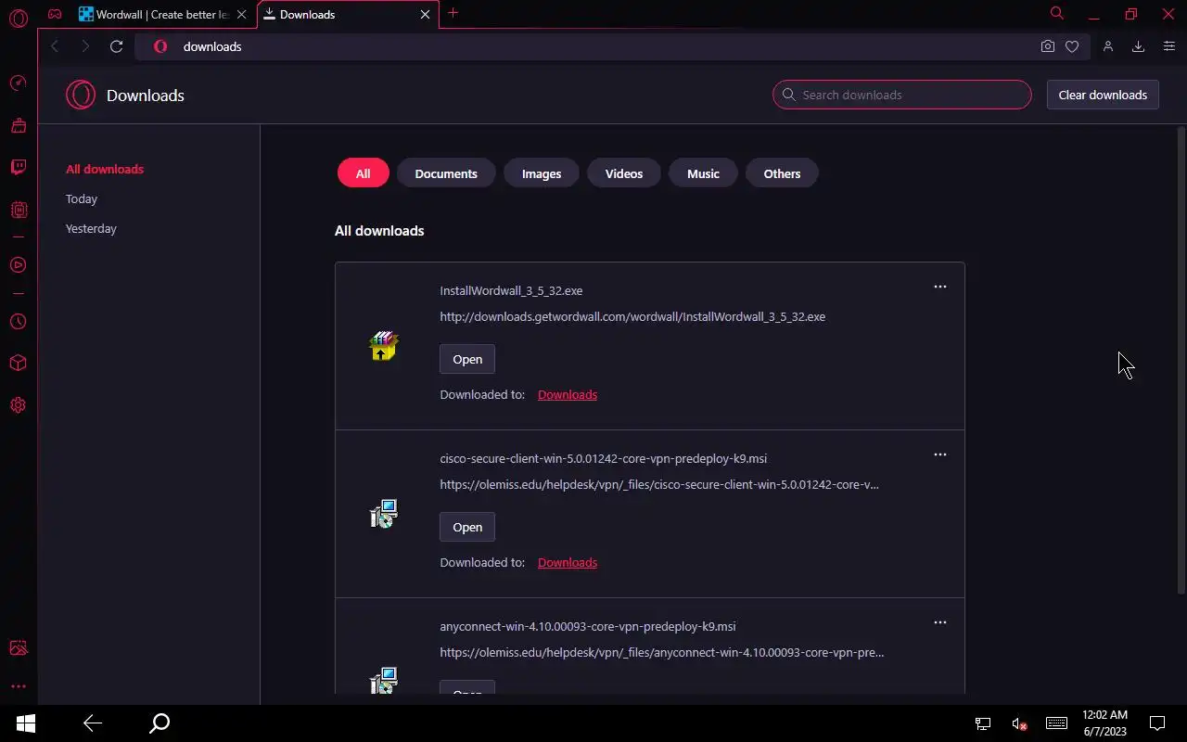Open Windows taskbar search

pyautogui.click(x=160, y=723)
